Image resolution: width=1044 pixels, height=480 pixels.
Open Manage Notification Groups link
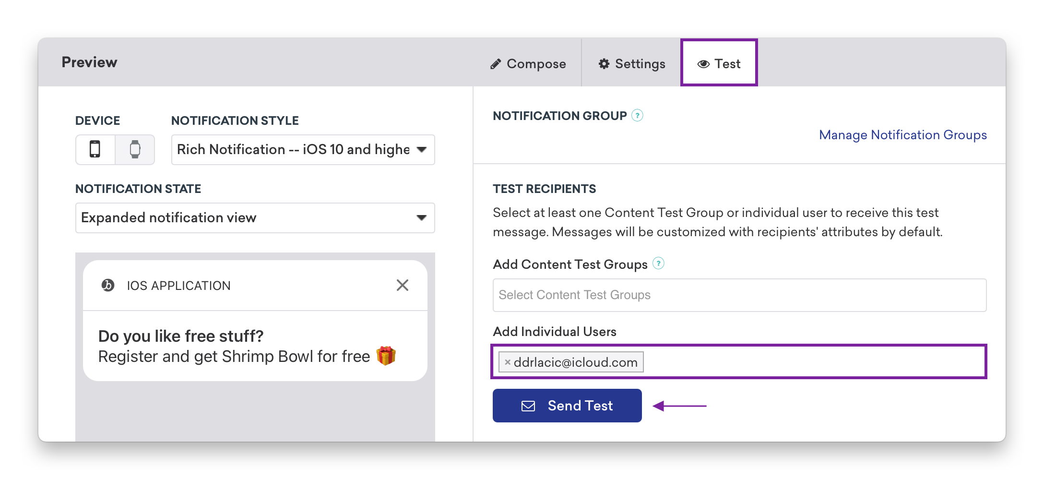[x=902, y=135]
